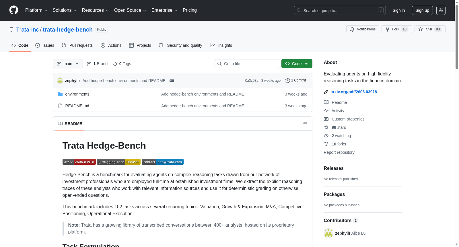Open the environments folder

tap(77, 94)
